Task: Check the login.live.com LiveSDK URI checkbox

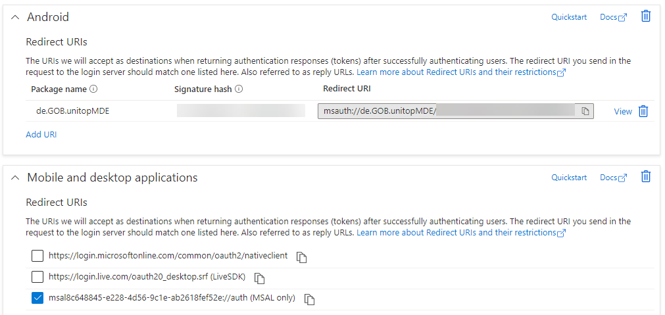Action: click(x=37, y=278)
